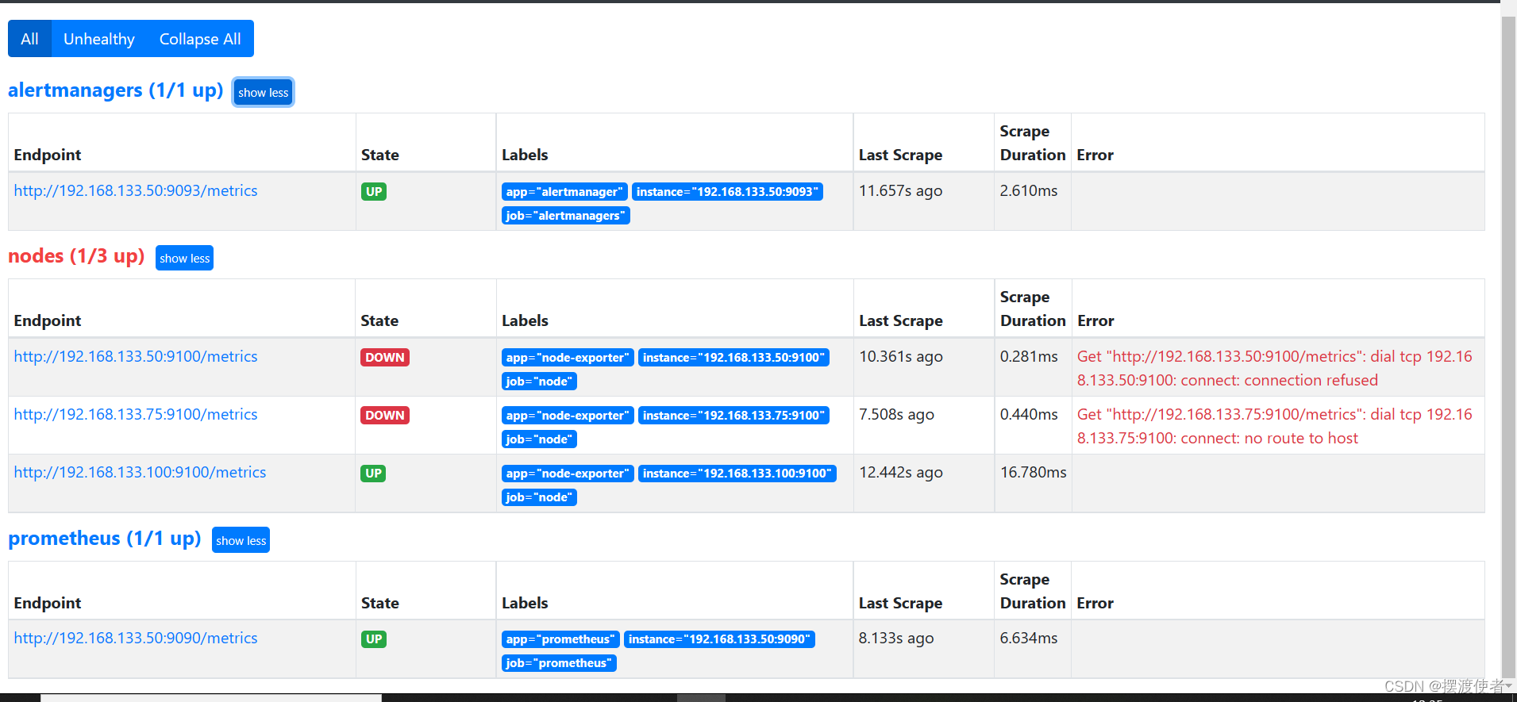The height and width of the screenshot is (702, 1517).
Task: Click the connection refused error message
Action: click(x=1275, y=368)
